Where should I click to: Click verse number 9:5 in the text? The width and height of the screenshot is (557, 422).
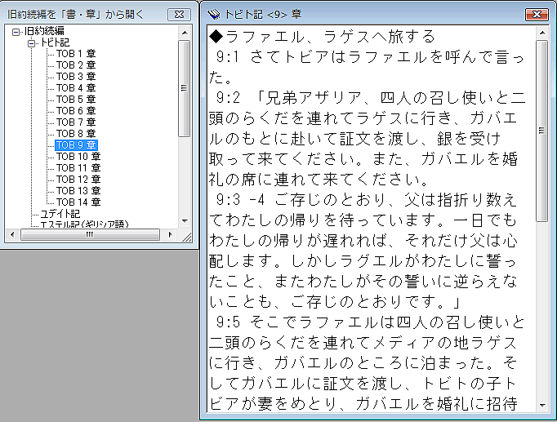click(228, 322)
